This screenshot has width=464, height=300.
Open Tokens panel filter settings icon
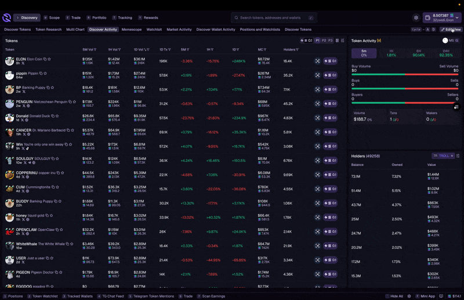(x=343, y=41)
